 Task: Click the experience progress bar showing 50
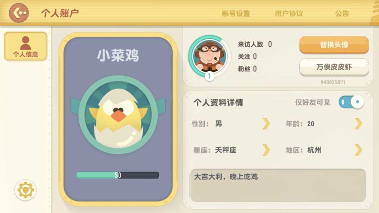click(118, 175)
